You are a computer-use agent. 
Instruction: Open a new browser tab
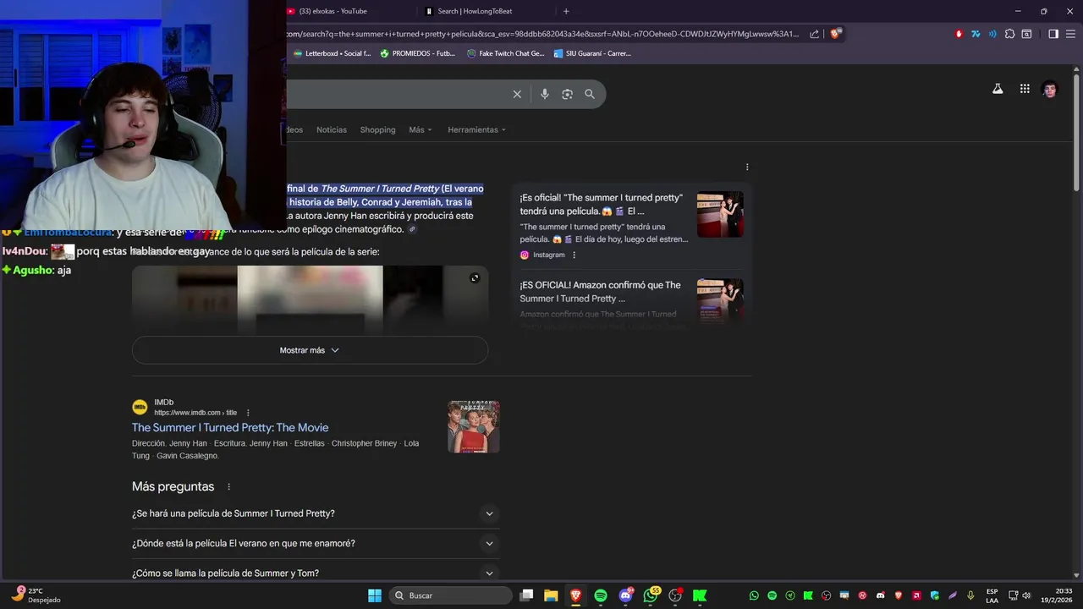tap(566, 11)
